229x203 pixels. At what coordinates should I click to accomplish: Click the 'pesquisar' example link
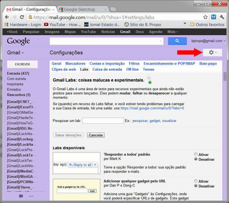[x=140, y=121]
